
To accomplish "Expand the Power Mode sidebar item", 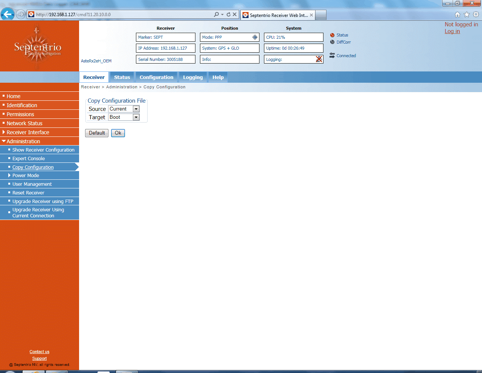I will [x=25, y=175].
